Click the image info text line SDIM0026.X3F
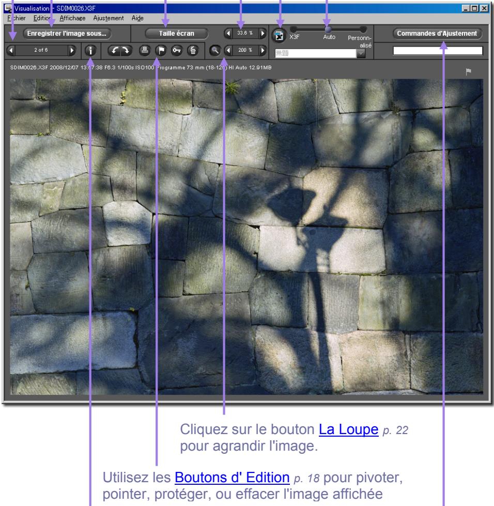The height and width of the screenshot is (506, 494). pyautogui.click(x=141, y=68)
